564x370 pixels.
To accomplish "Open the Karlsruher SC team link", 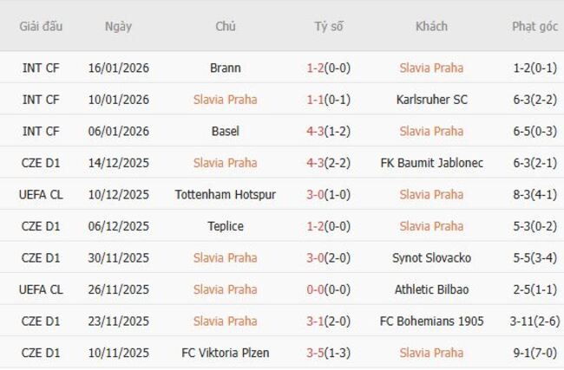I will [x=431, y=100].
